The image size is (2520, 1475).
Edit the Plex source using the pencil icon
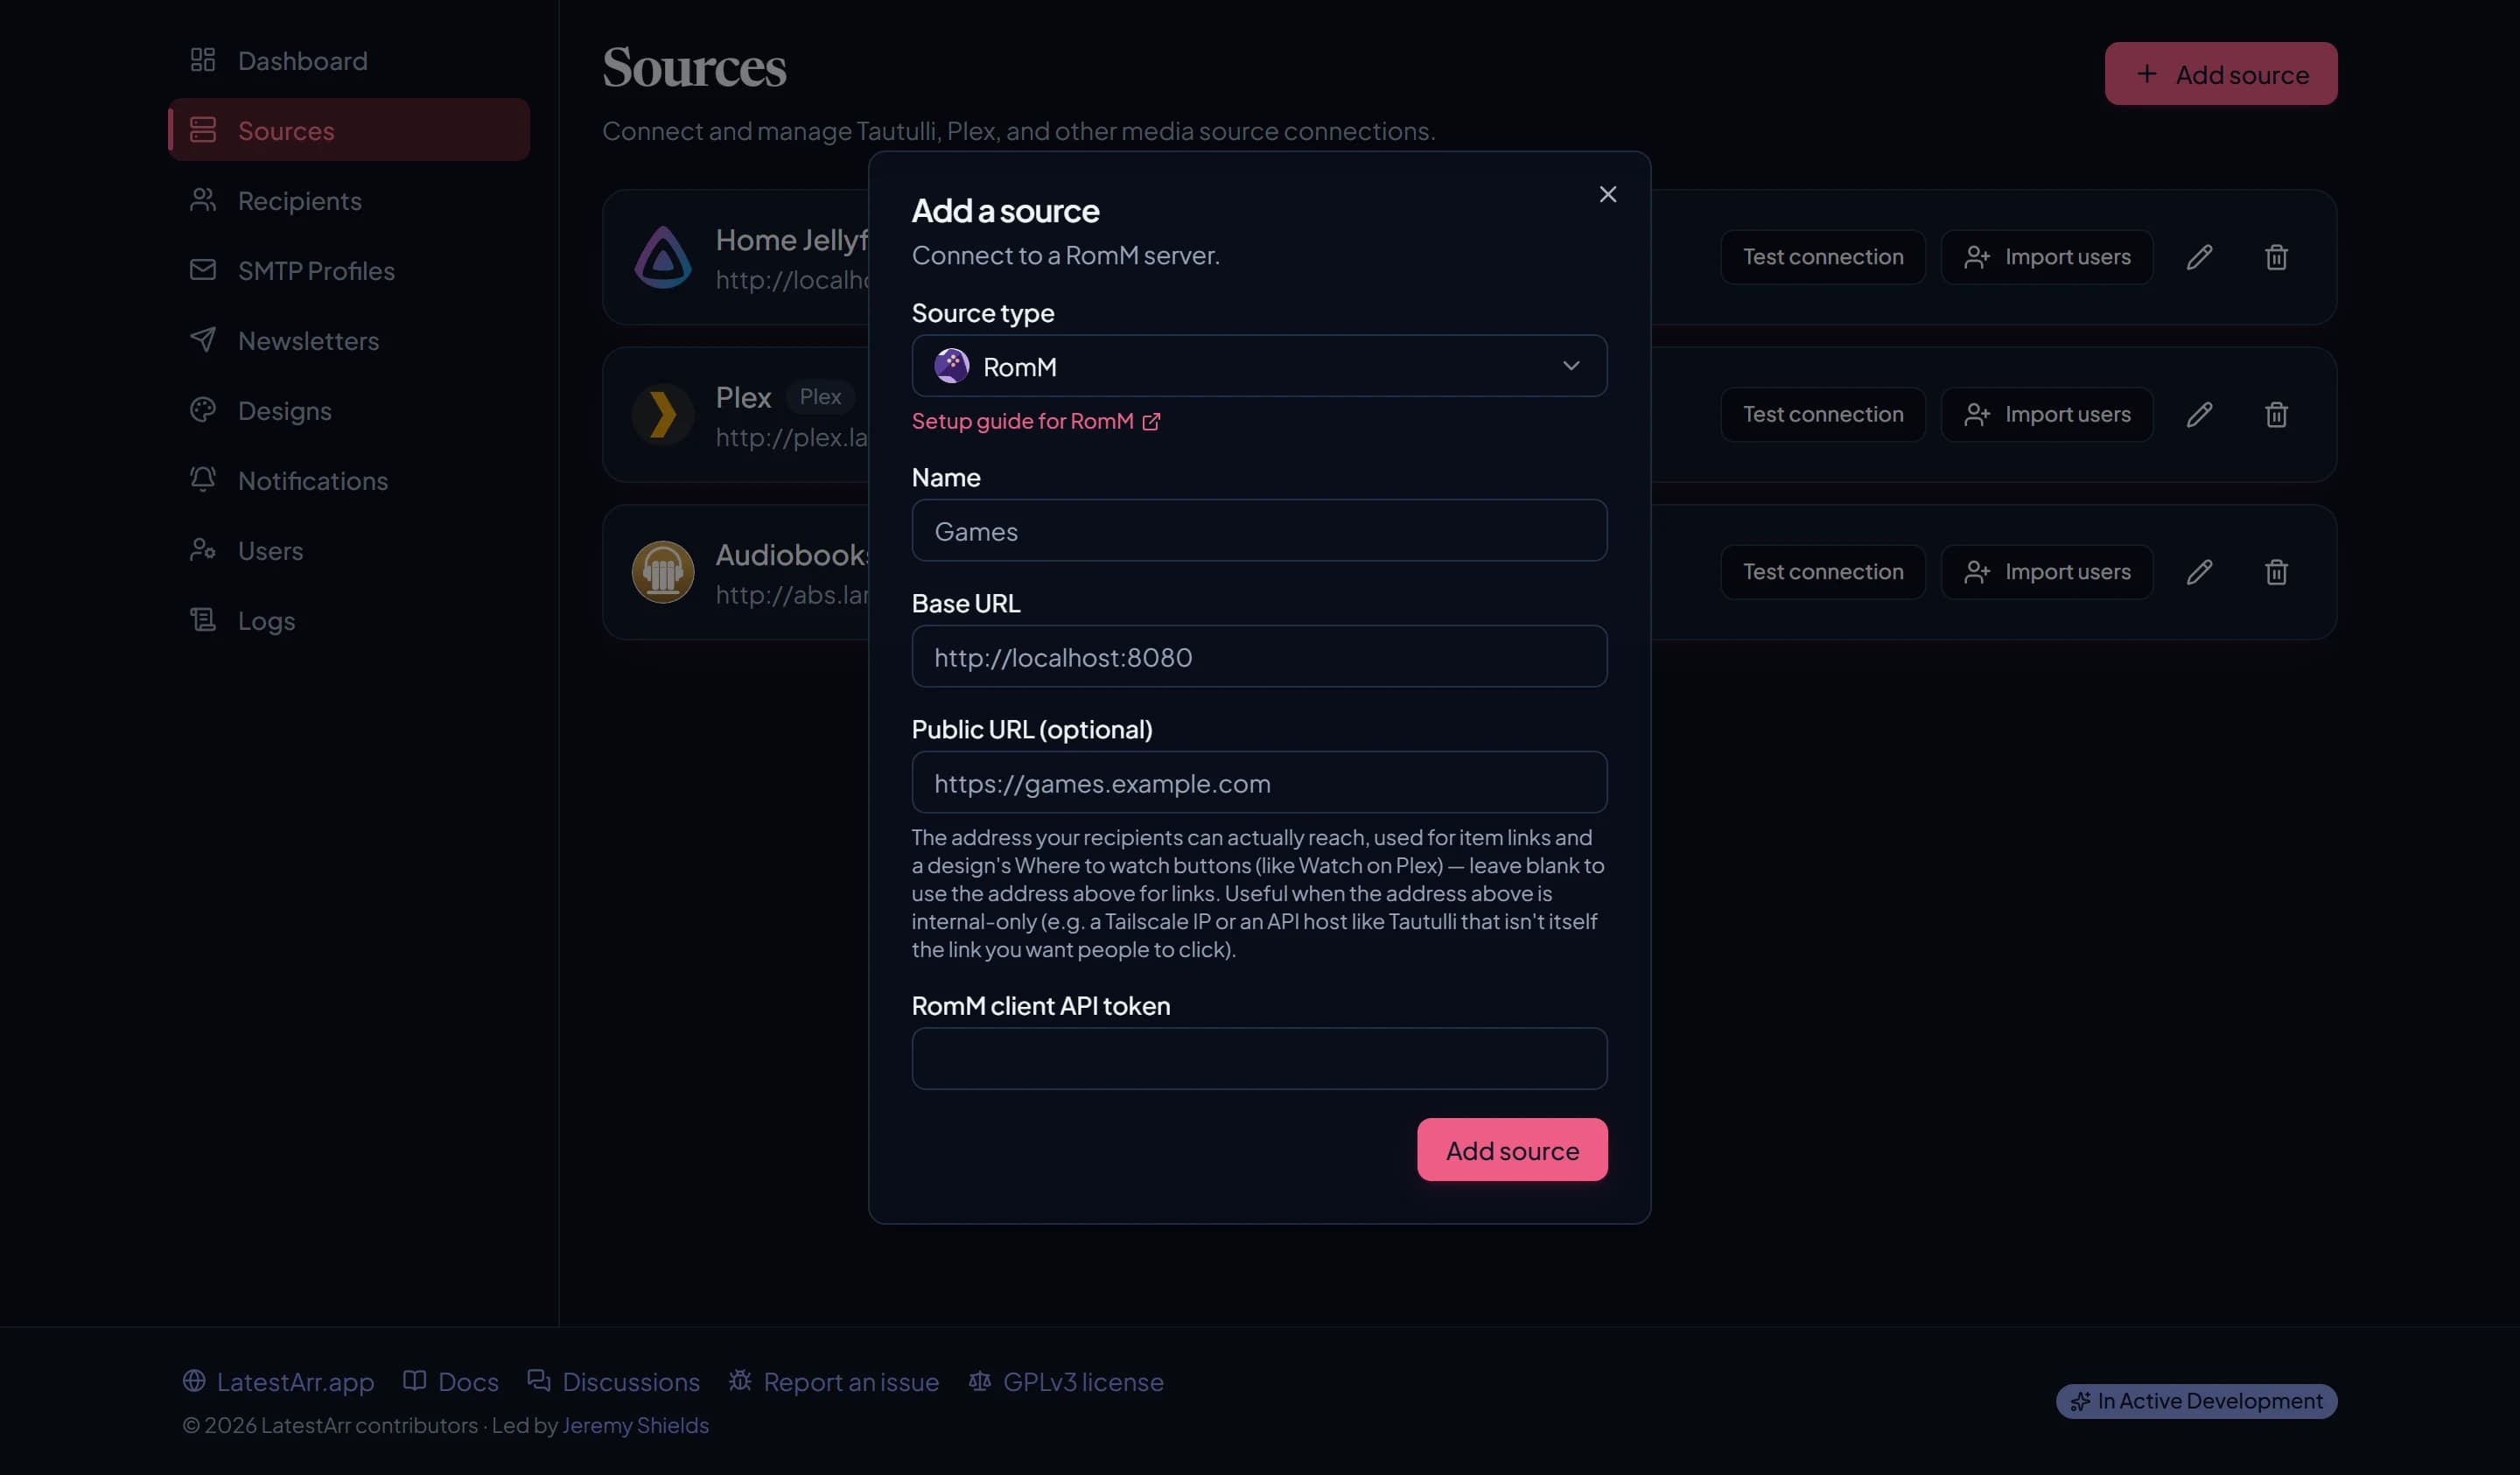pyautogui.click(x=2199, y=414)
